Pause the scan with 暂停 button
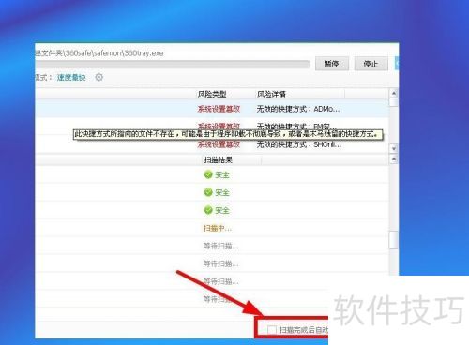Screen dimensions: 469x345 pyautogui.click(x=332, y=64)
